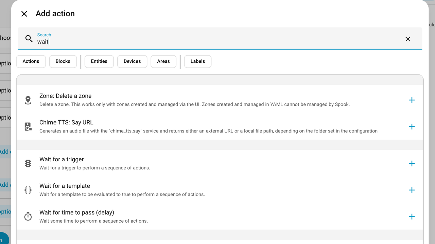The height and width of the screenshot is (244, 435).
Task: Switch to the Areas filter
Action: 163,61
